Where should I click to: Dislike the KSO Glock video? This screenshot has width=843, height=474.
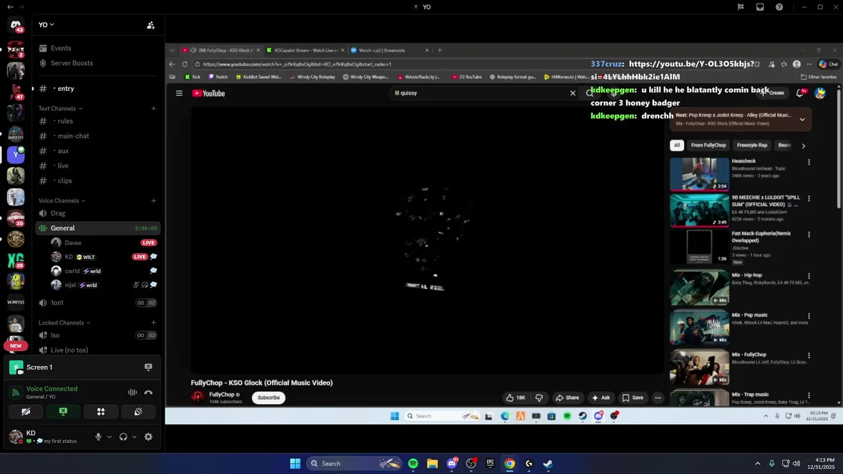pos(539,398)
